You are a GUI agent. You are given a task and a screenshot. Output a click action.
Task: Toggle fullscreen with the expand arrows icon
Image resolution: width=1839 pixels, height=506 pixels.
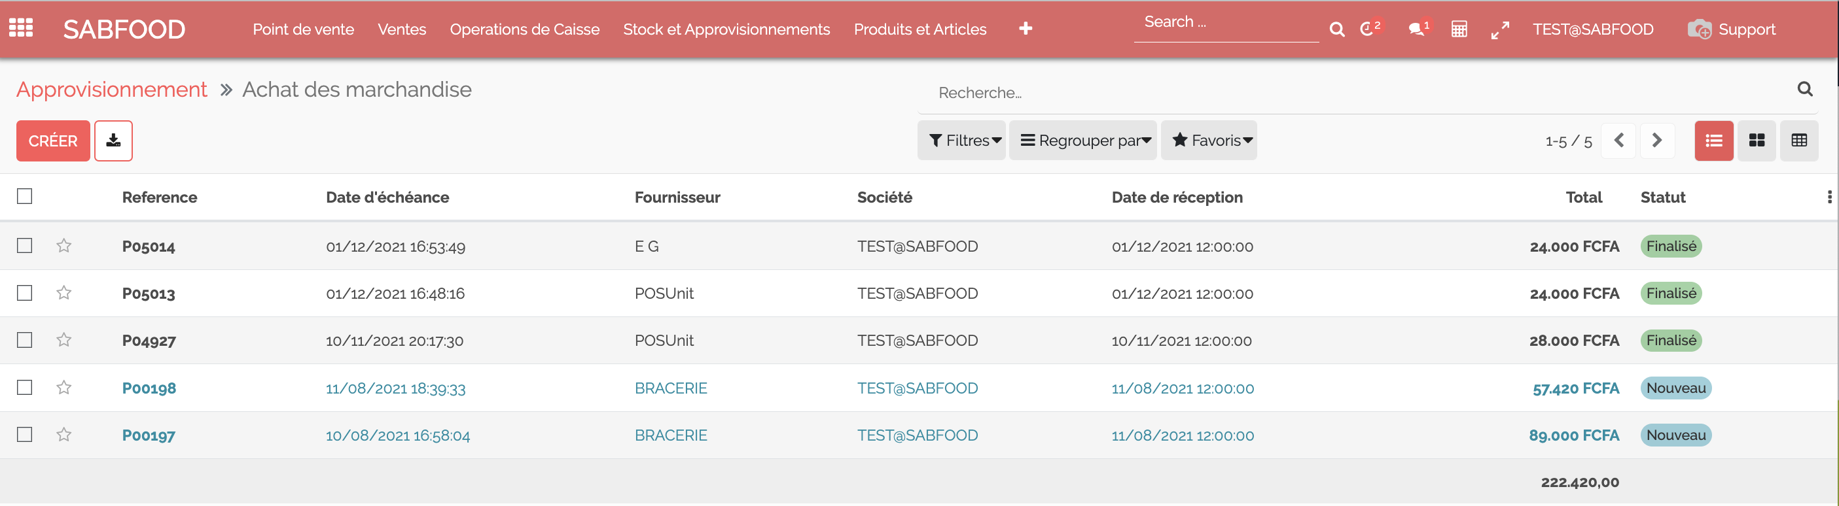(1500, 29)
